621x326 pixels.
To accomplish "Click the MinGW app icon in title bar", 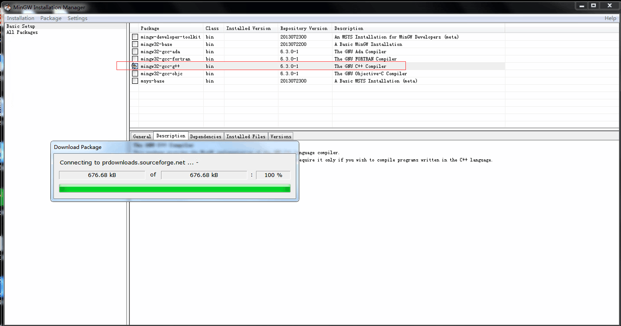I will (7, 7).
